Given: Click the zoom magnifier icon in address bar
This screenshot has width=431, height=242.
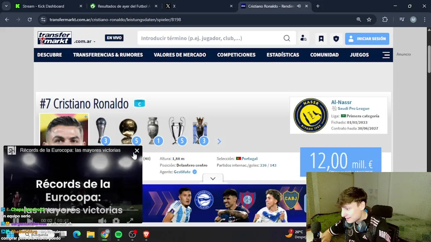Looking at the screenshot, I should tap(359, 19).
